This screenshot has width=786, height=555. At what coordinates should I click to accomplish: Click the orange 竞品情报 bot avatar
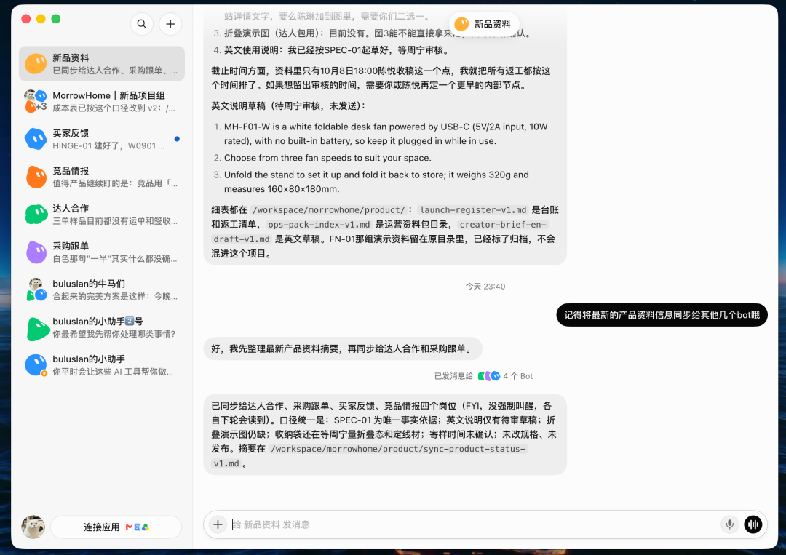click(36, 177)
